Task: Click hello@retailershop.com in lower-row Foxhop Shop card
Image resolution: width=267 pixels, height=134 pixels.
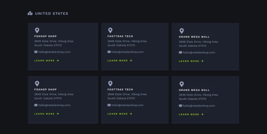Action: coord(54,105)
